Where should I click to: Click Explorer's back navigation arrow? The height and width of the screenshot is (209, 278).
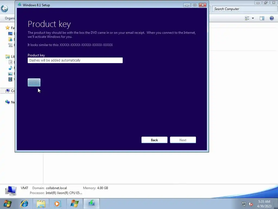coord(4,8)
